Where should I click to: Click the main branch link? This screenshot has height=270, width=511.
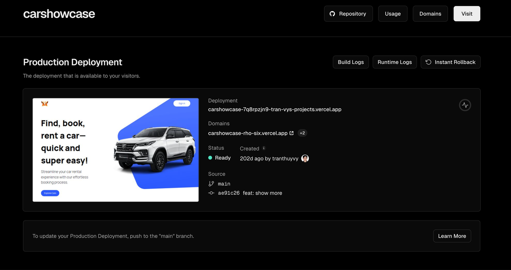[224, 184]
